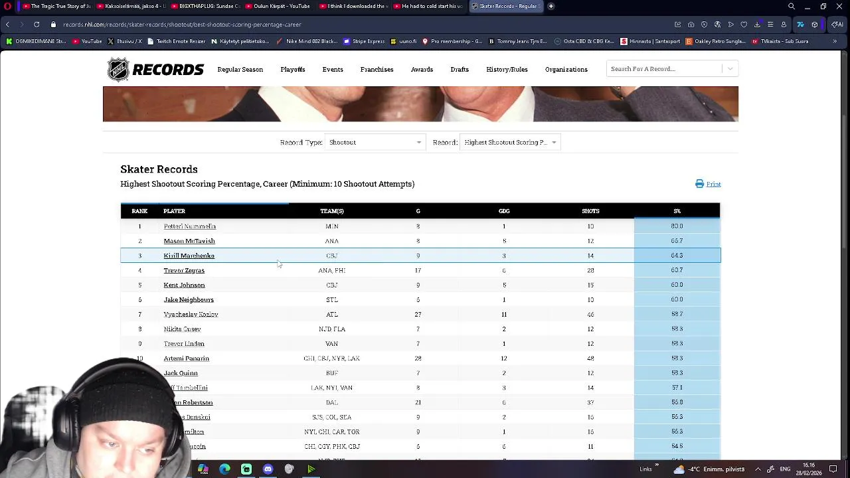
Task: Open the ad blocker shield icon
Action: click(704, 25)
